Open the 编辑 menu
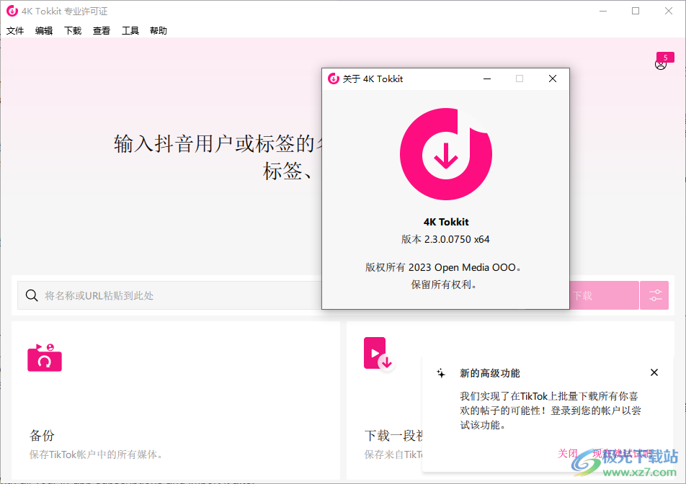This screenshot has width=686, height=484. [x=44, y=30]
